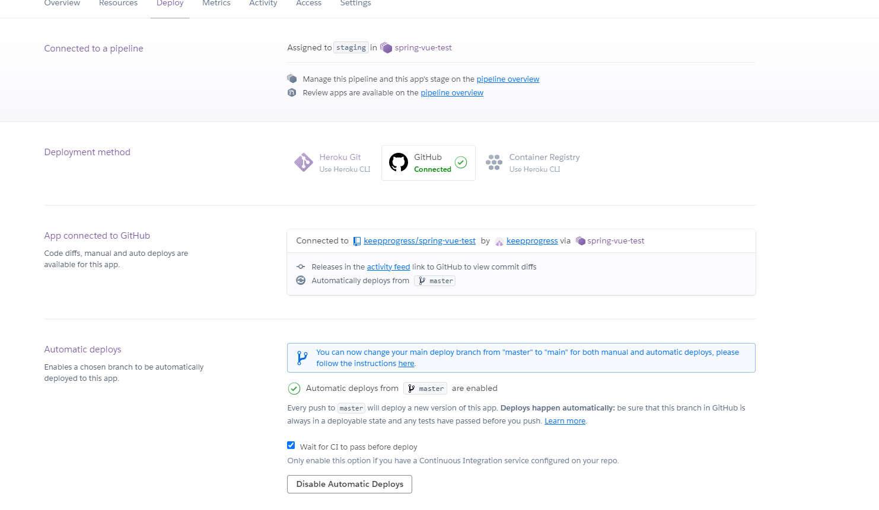Open the here instructions link
Image resolution: width=879 pixels, height=510 pixels.
click(406, 364)
